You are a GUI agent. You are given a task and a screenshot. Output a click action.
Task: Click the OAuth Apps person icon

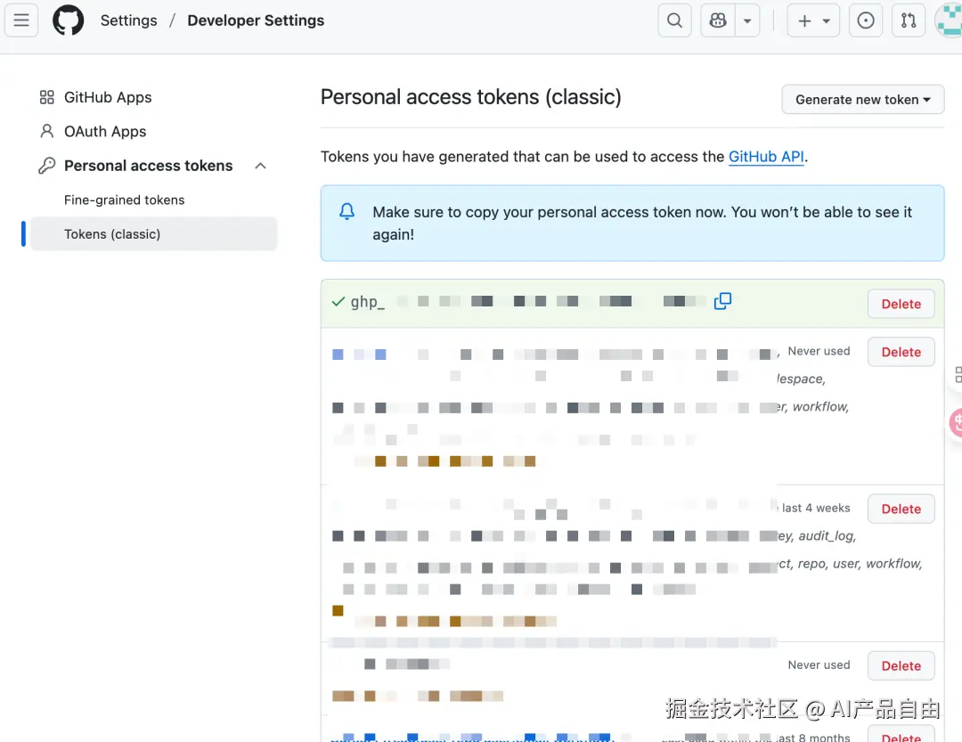coord(45,131)
